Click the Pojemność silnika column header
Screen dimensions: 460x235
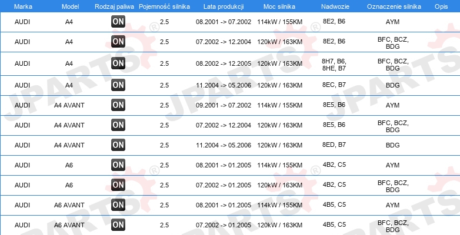[x=164, y=5]
